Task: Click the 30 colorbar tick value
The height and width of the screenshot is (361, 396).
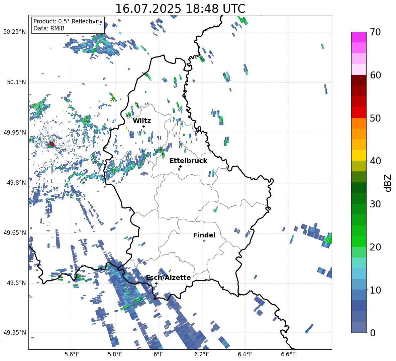Action: click(x=375, y=204)
